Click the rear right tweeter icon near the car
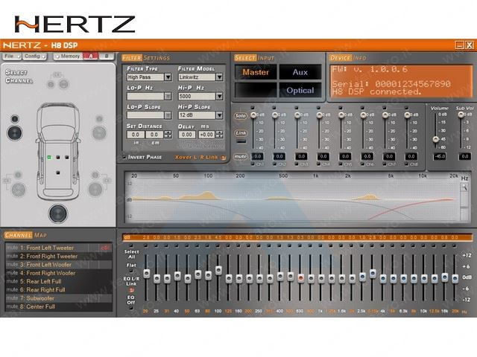Viewport: 477px width, 357px height. click(x=95, y=176)
